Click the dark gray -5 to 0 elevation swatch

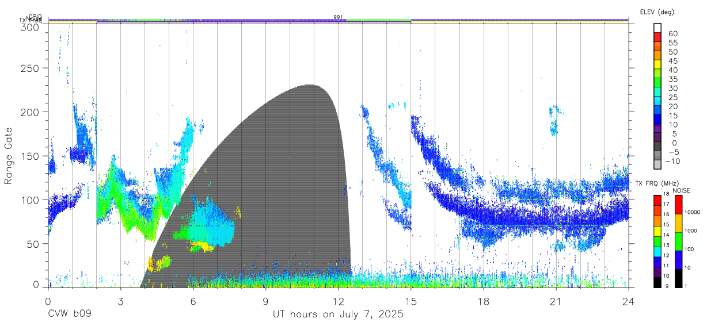[x=657, y=147]
